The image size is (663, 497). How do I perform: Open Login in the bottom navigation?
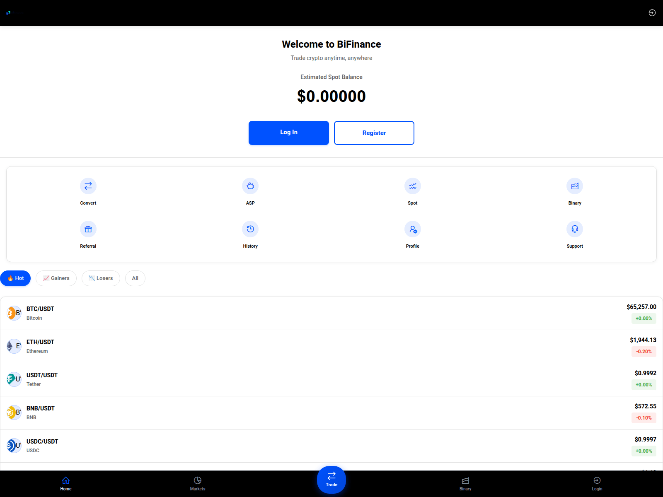pyautogui.click(x=597, y=484)
